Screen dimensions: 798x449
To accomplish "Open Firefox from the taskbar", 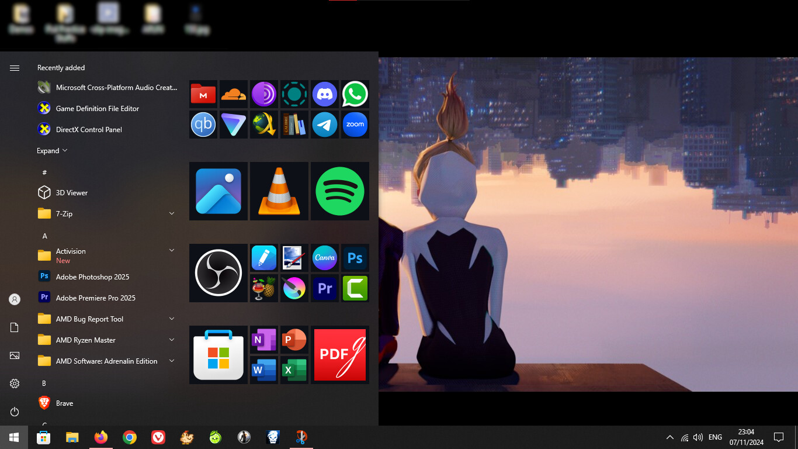I will pyautogui.click(x=101, y=437).
